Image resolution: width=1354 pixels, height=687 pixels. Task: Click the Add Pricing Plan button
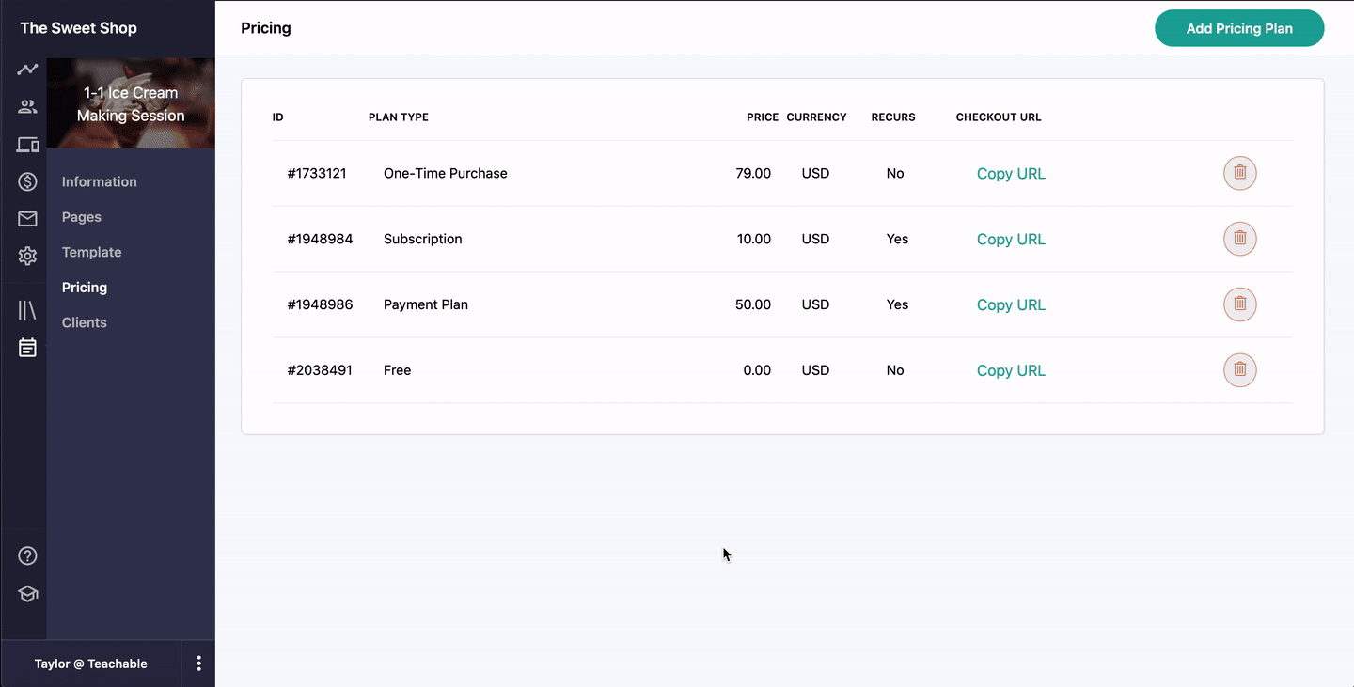1239,28
